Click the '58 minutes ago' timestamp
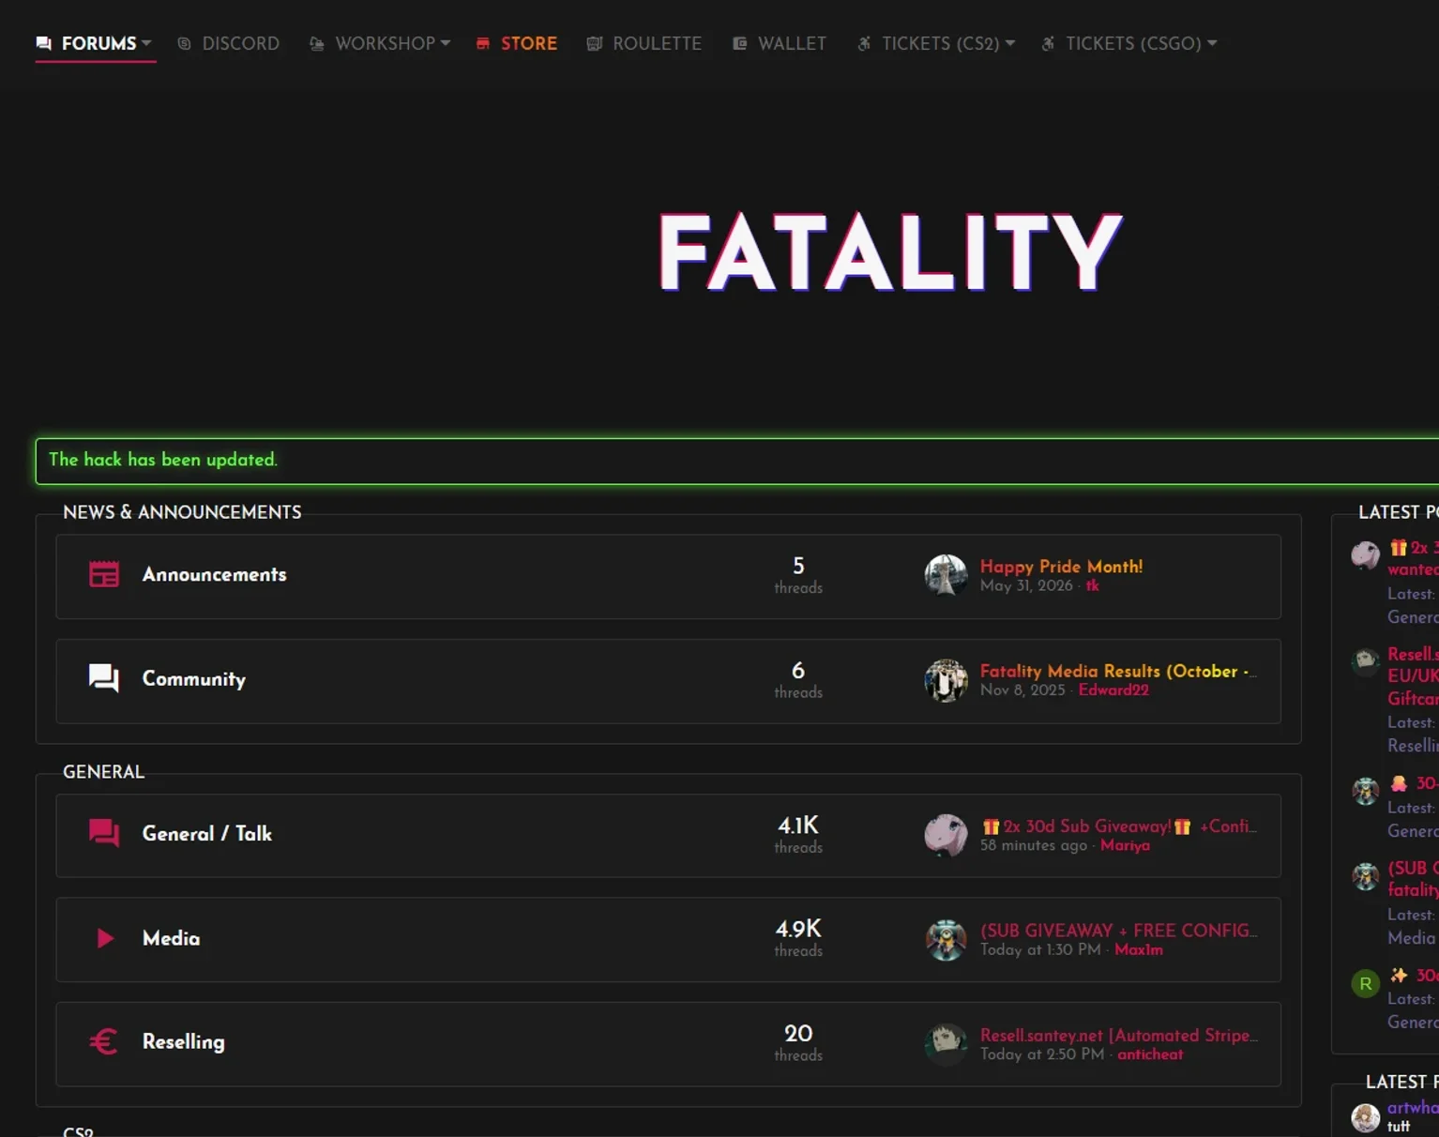Image resolution: width=1439 pixels, height=1137 pixels. coord(1034,845)
